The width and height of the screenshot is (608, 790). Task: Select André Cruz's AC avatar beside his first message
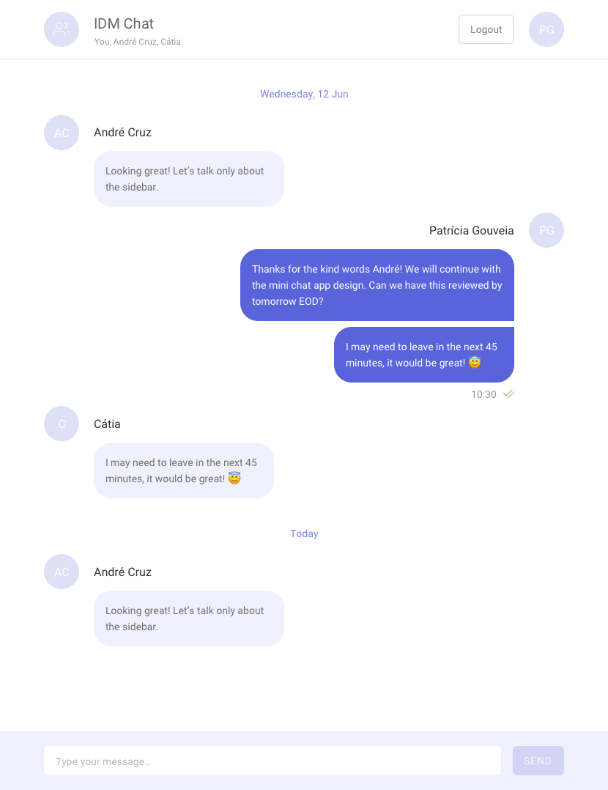tap(62, 133)
